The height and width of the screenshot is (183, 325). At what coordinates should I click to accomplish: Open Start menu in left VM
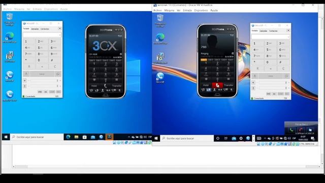coord(6,137)
